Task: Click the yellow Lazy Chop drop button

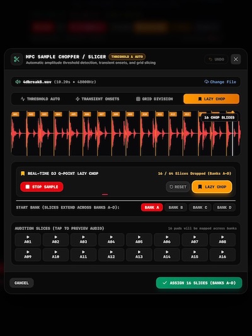Action: click(212, 187)
